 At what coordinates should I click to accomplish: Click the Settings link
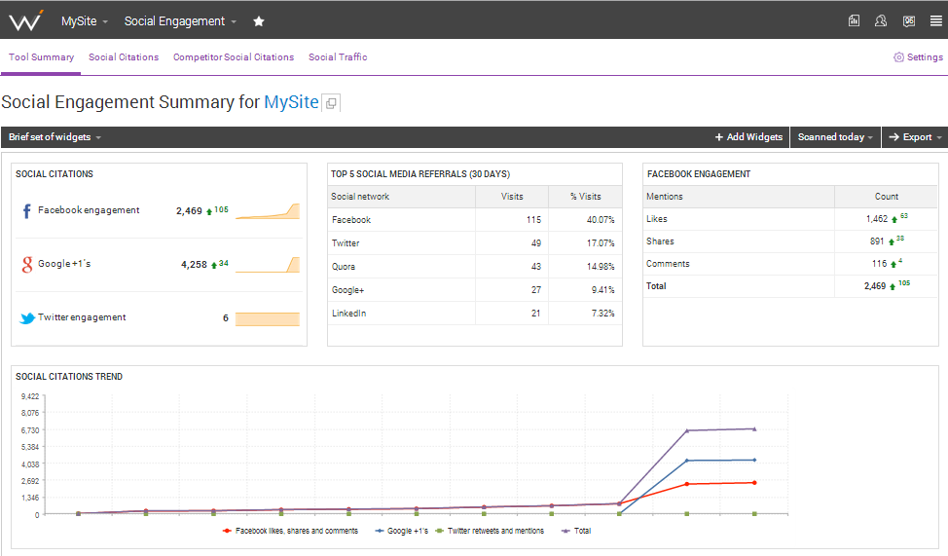coord(925,56)
